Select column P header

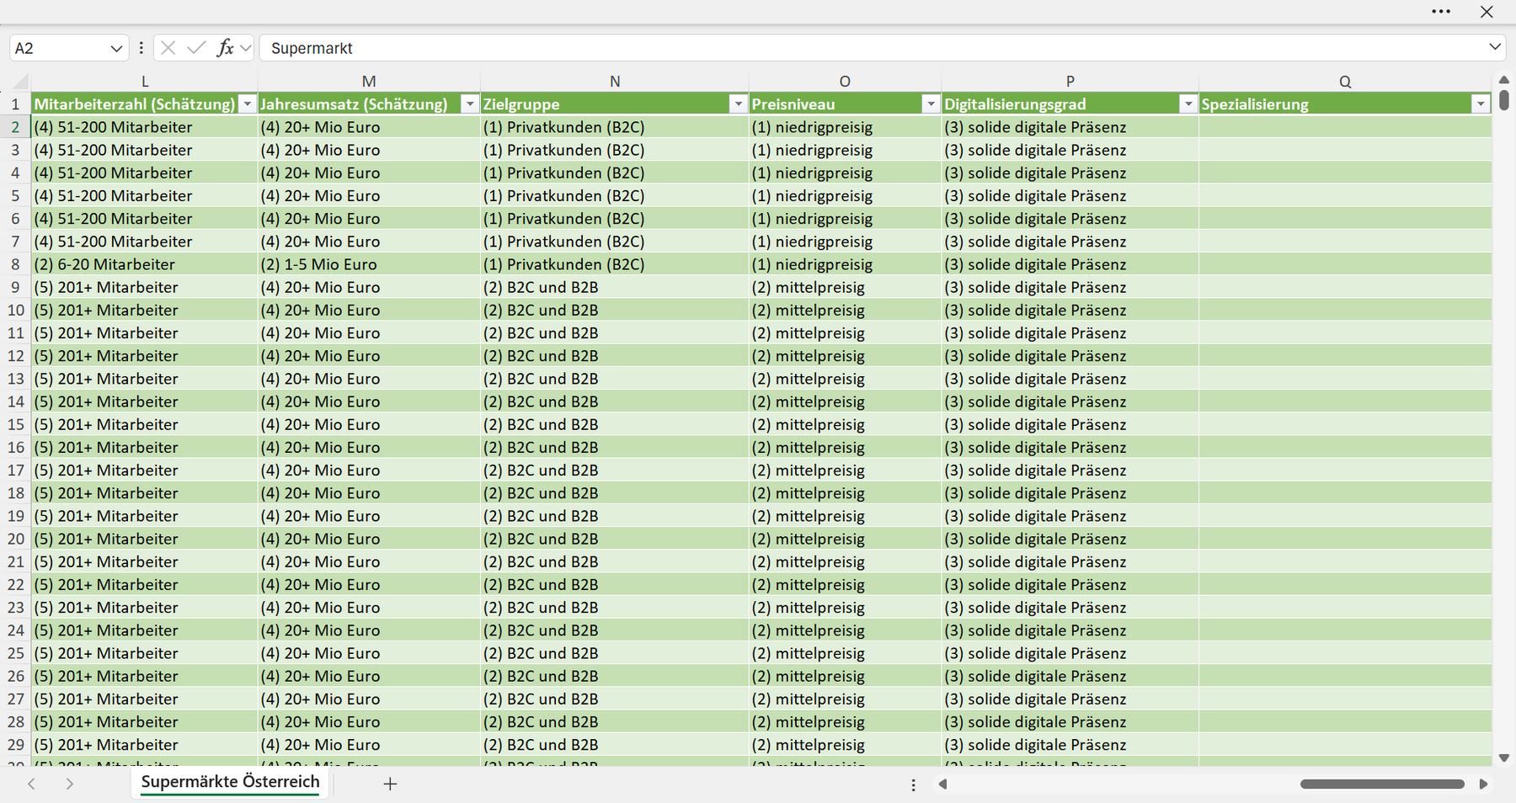pos(1070,82)
